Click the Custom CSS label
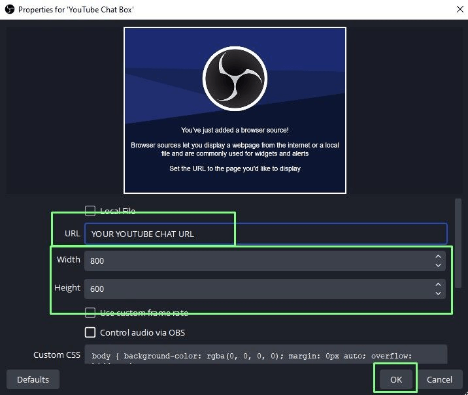Viewport: 468px width, 395px height. (x=57, y=355)
